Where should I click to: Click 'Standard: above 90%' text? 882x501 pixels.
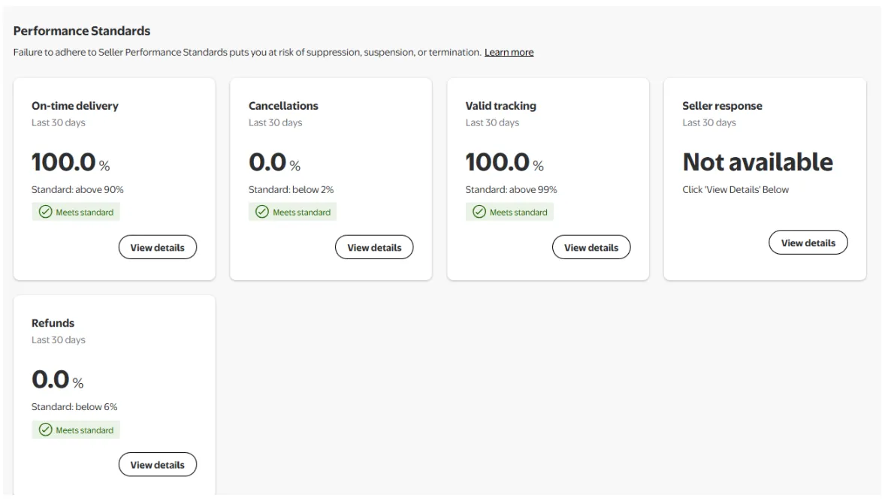pyautogui.click(x=77, y=189)
